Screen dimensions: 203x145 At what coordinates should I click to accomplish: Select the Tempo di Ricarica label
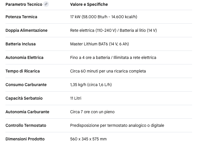[22, 71]
